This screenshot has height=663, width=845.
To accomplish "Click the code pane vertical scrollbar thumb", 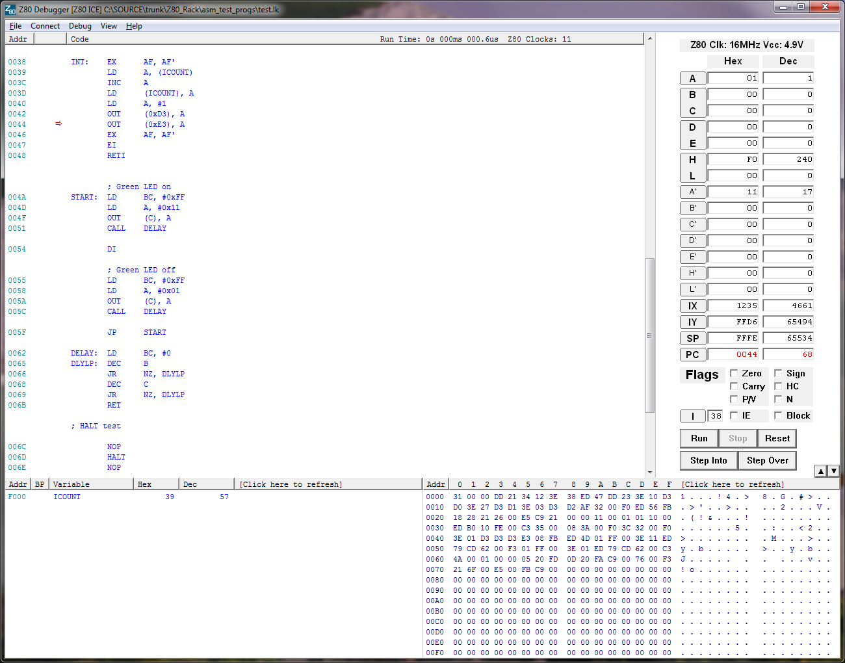I will coord(649,335).
